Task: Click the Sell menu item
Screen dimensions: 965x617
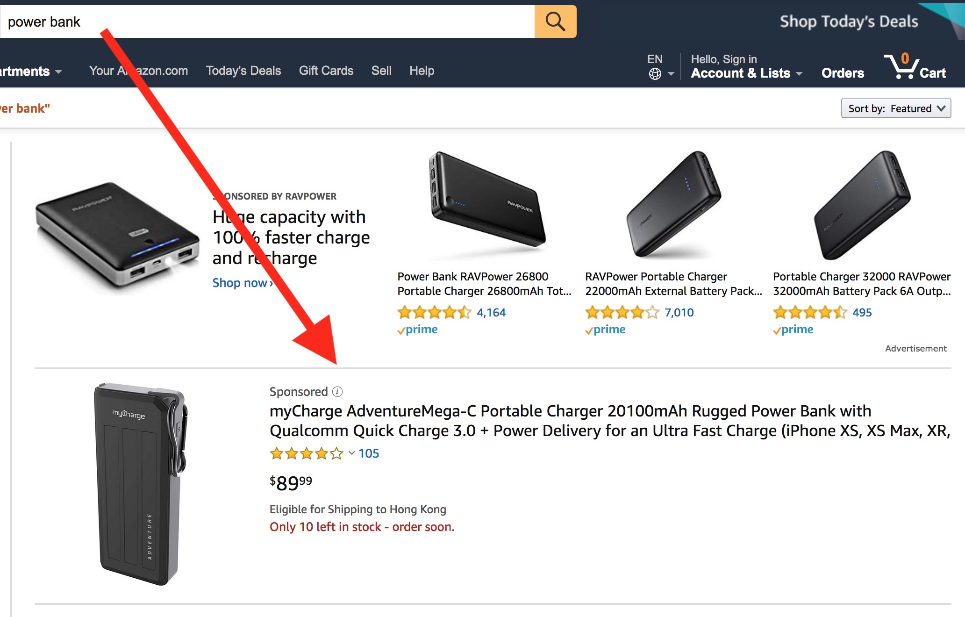Action: 380,70
